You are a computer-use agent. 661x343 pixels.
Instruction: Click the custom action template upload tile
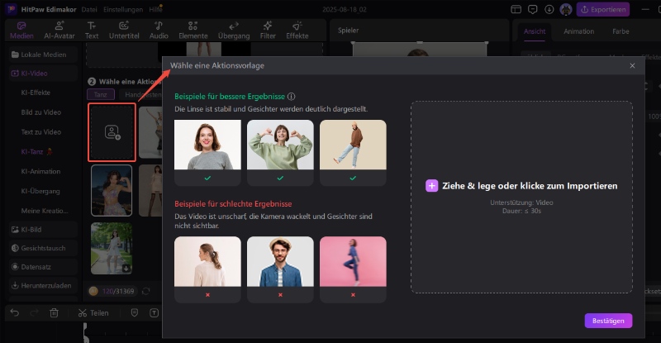[x=112, y=132]
